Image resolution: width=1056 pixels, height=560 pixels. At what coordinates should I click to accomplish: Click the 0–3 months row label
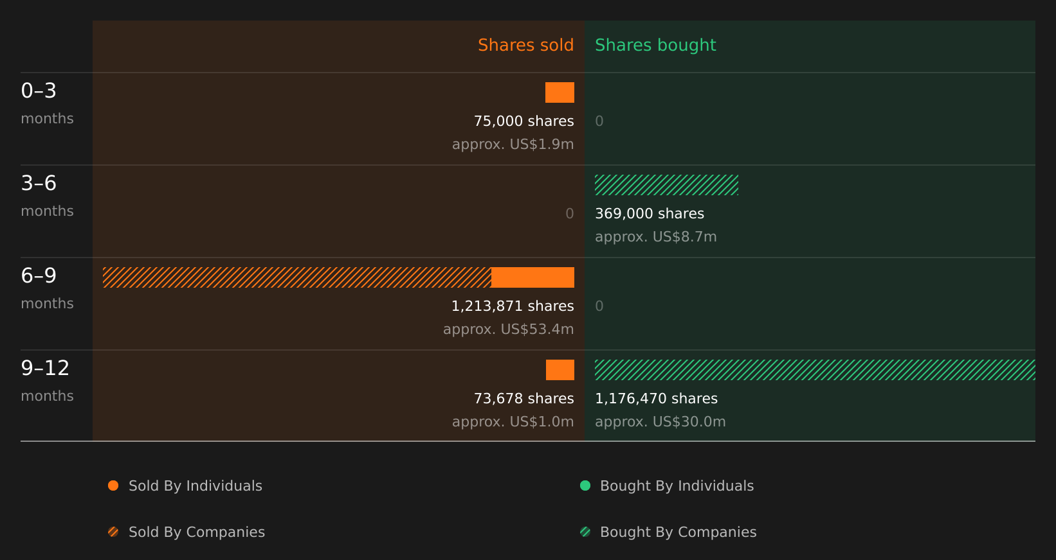[47, 103]
